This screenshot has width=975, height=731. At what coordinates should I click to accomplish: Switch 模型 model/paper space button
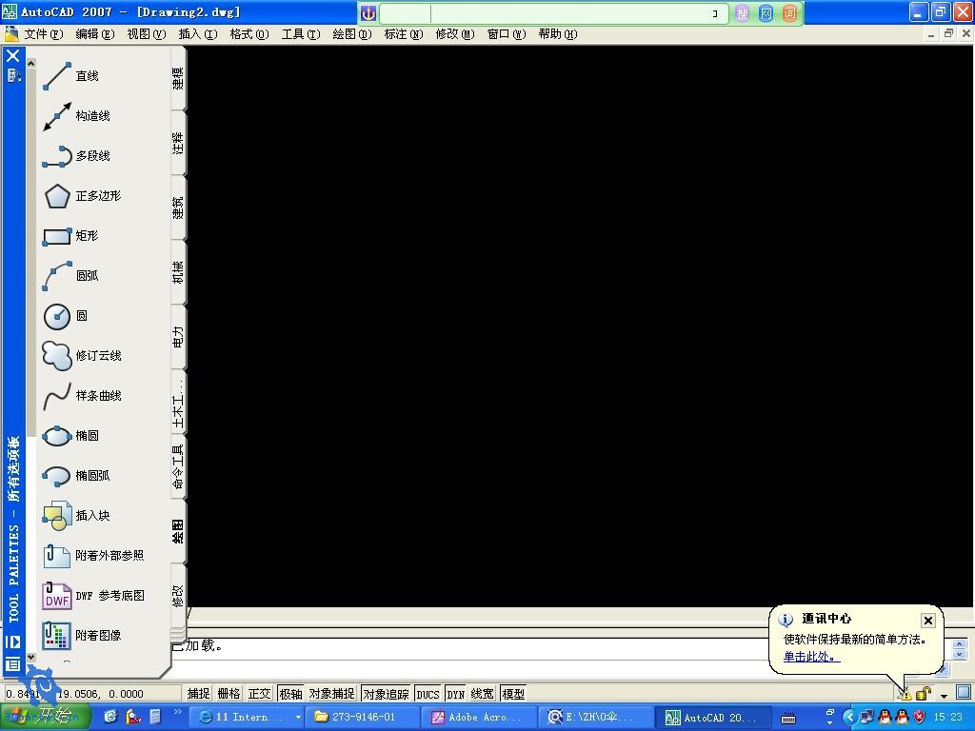(x=513, y=694)
